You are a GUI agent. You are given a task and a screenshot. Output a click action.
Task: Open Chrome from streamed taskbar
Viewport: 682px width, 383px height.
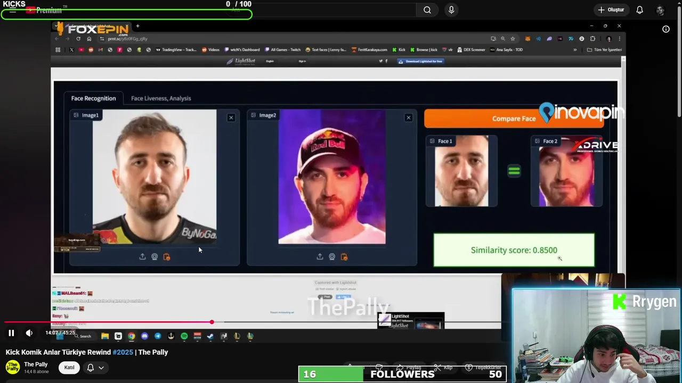[131, 336]
